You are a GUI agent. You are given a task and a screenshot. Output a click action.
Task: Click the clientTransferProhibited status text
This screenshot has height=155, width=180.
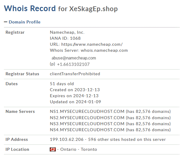[x=75, y=74]
